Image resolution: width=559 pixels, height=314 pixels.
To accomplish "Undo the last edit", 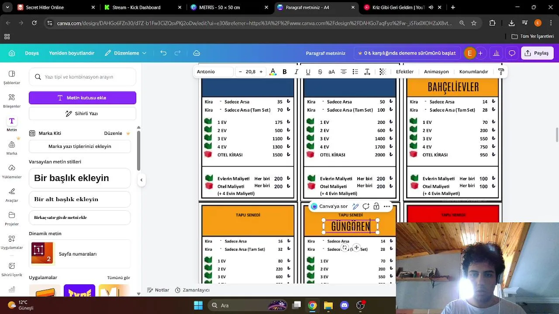I will click(163, 53).
